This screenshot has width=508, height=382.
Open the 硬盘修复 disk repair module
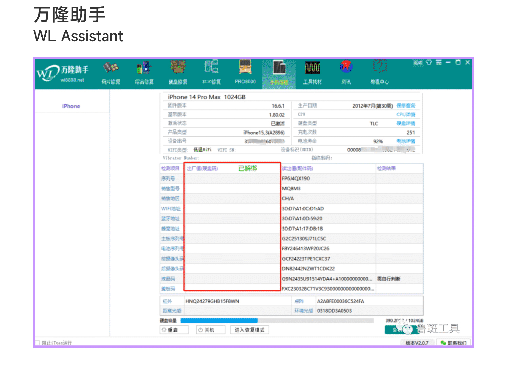(178, 73)
